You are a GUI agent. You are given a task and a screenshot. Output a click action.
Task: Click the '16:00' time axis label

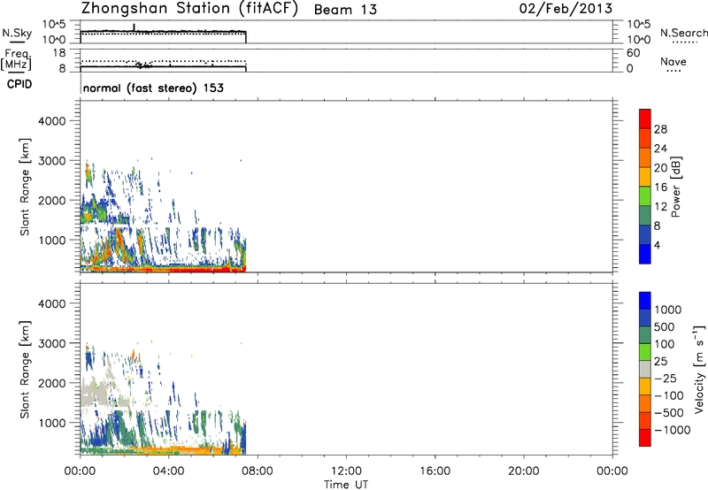pos(435,471)
